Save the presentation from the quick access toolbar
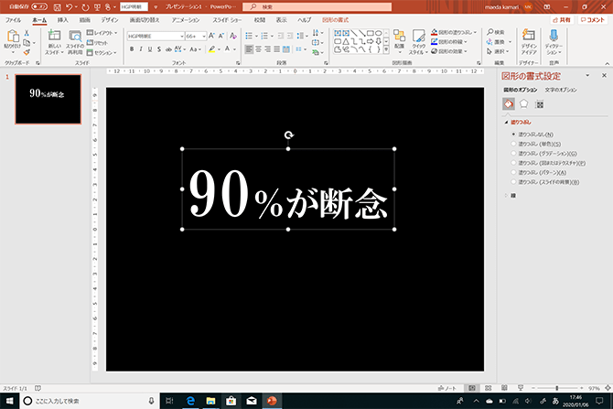Image resolution: width=613 pixels, height=409 pixels. [x=57, y=7]
